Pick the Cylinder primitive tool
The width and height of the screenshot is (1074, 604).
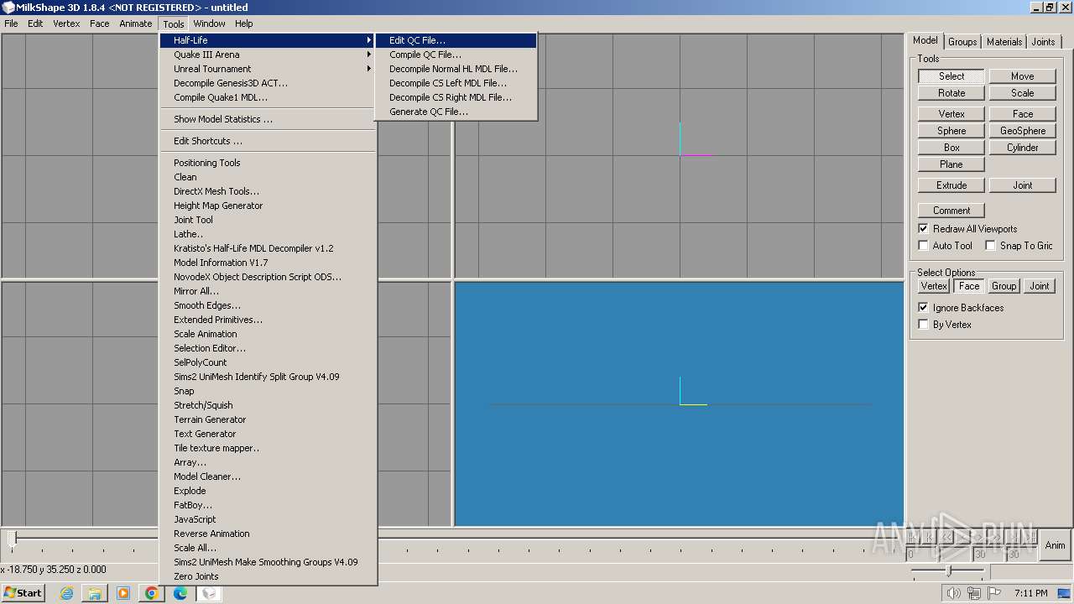pos(1022,148)
